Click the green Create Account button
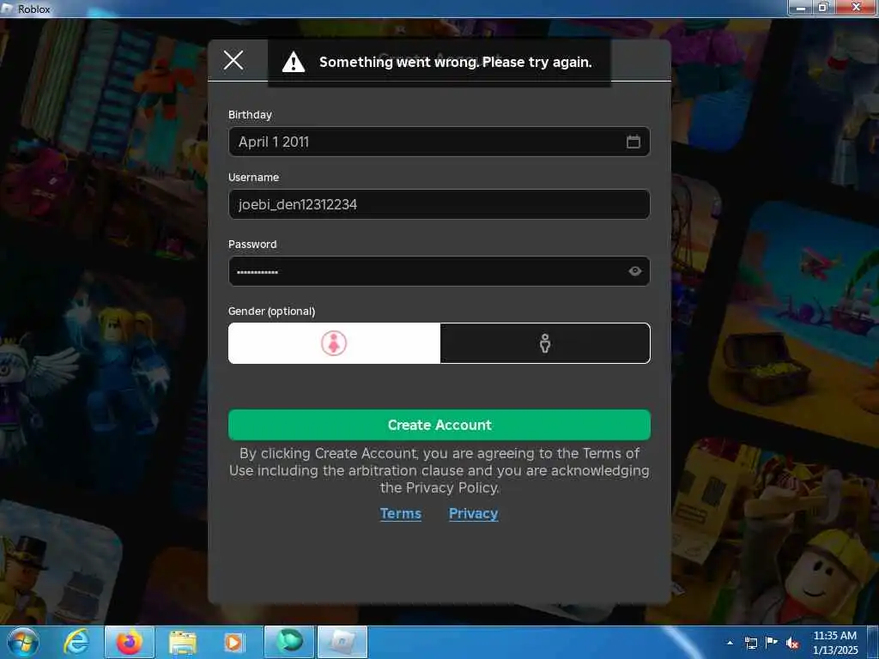 point(439,425)
